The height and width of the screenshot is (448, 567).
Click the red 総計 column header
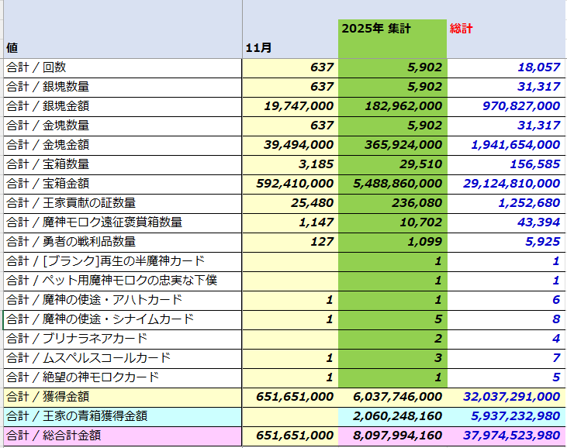[x=462, y=29]
